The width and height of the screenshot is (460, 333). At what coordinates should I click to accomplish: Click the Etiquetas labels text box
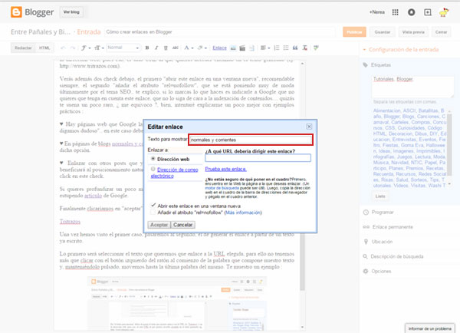pos(412,87)
